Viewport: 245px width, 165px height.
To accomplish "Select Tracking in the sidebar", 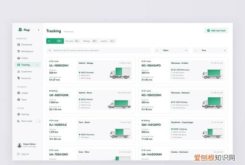I will [28, 65].
